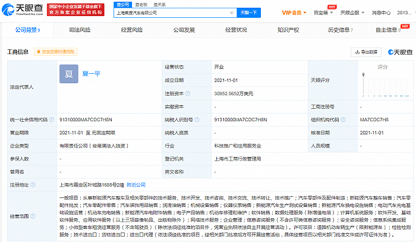Switch to the 经营状况 tab
The image size is (416, 242).
[x=236, y=30]
